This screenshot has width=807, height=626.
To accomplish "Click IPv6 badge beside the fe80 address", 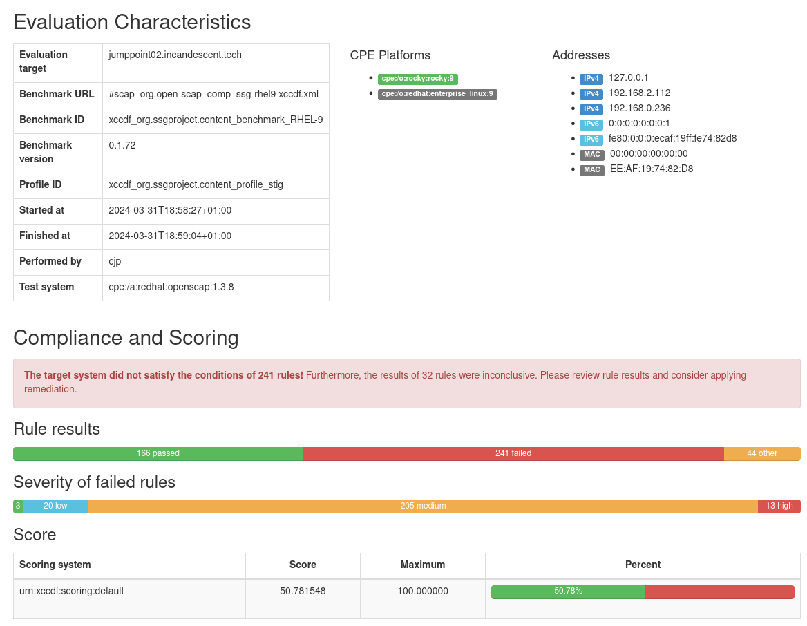I will (591, 140).
